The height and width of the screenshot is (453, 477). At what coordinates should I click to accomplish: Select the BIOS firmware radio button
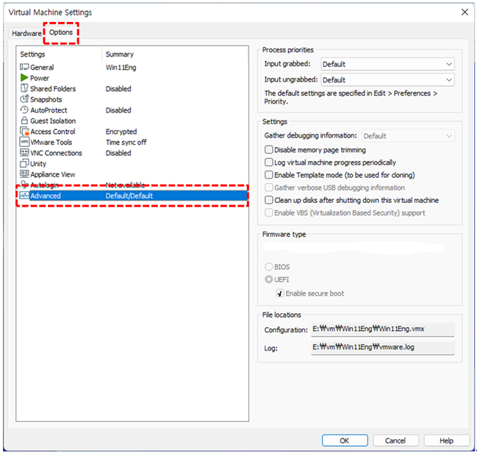pos(268,267)
